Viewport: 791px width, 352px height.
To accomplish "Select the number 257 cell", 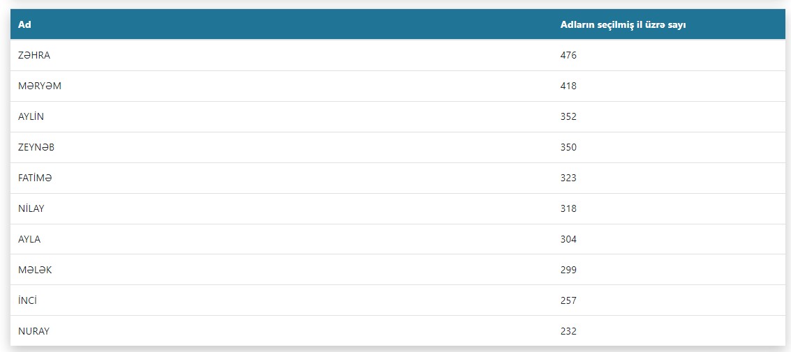I will tap(568, 300).
